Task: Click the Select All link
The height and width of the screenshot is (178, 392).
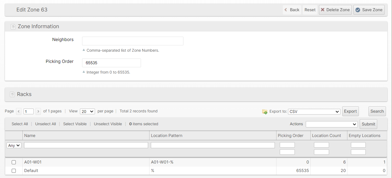Action: click(20, 124)
